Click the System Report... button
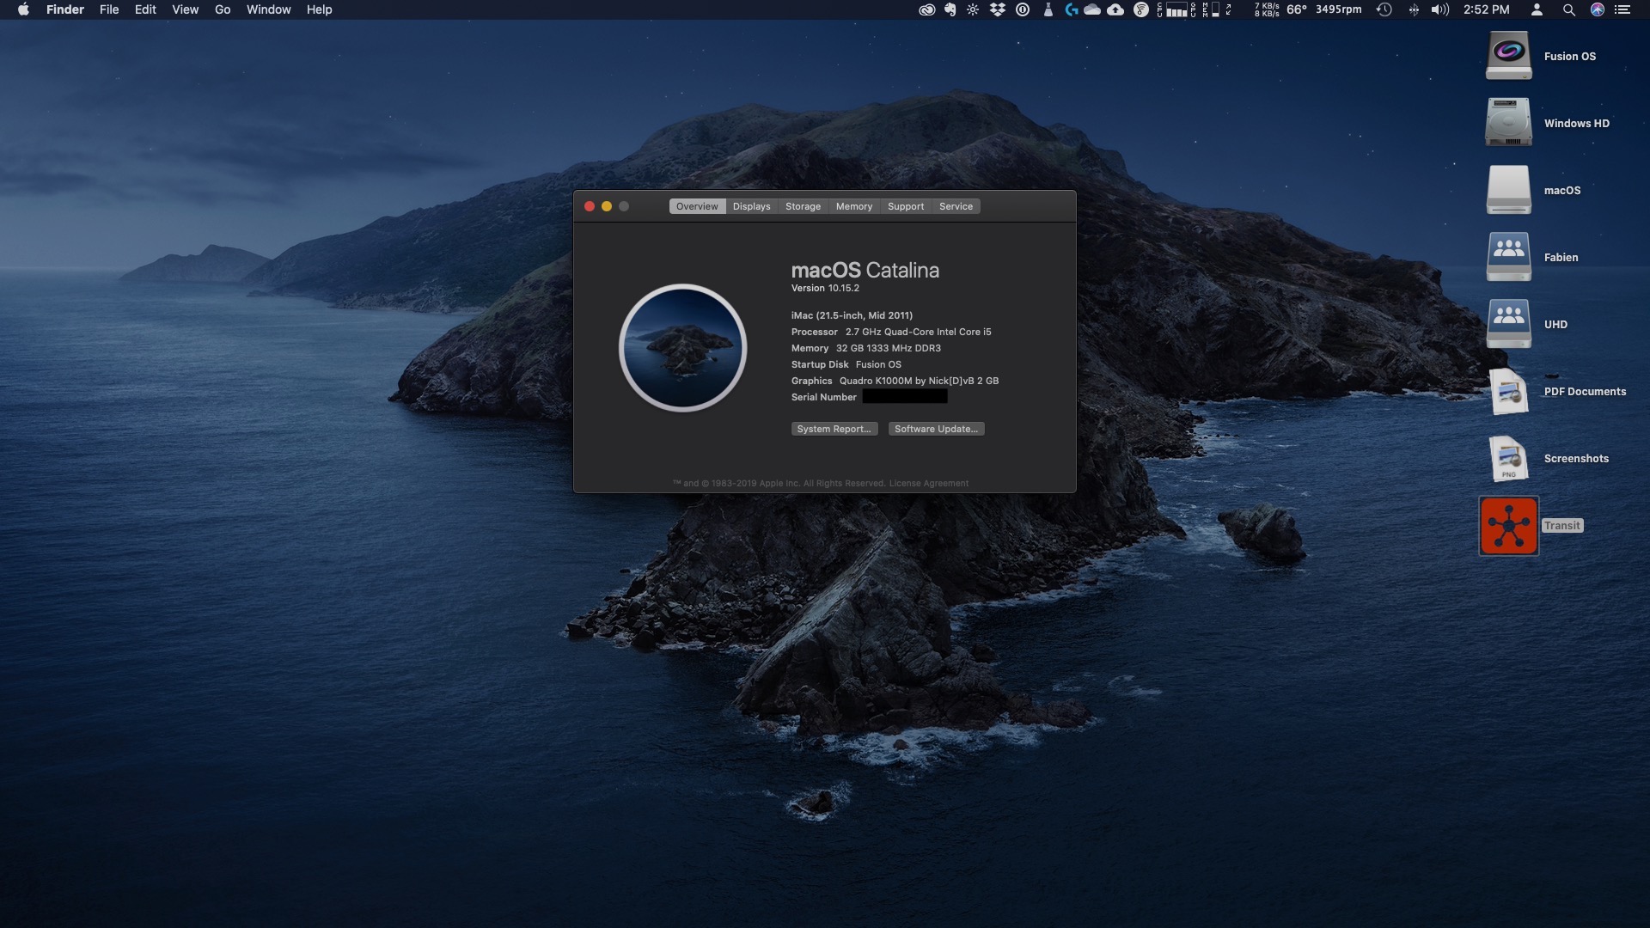Image resolution: width=1650 pixels, height=928 pixels. tap(834, 429)
